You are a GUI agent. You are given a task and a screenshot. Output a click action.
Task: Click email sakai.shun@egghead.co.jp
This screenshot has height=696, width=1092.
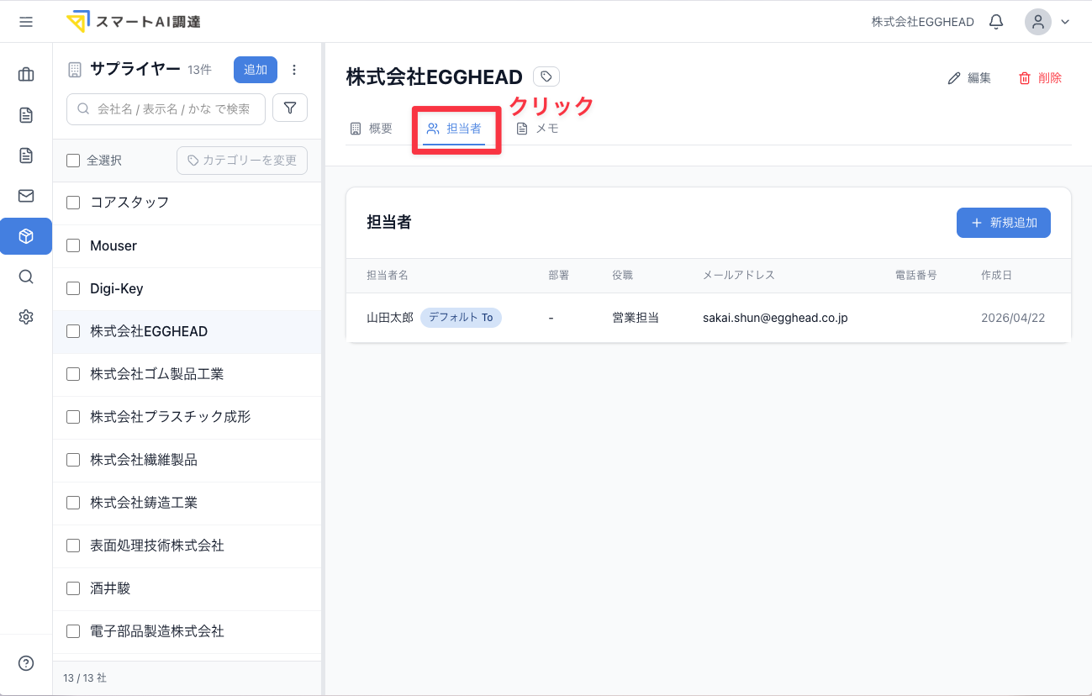click(x=775, y=318)
